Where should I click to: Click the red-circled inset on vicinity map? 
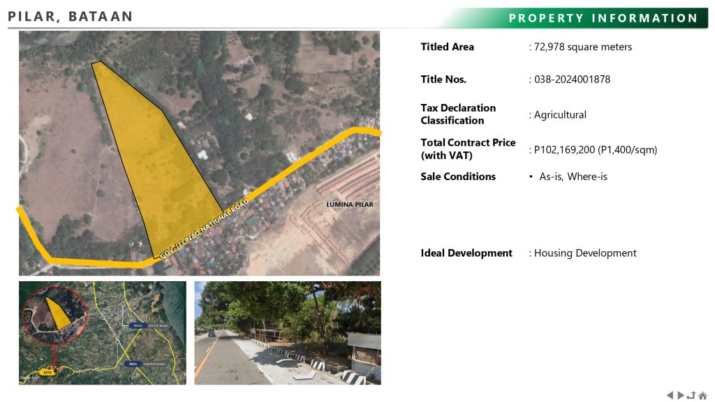(56, 317)
